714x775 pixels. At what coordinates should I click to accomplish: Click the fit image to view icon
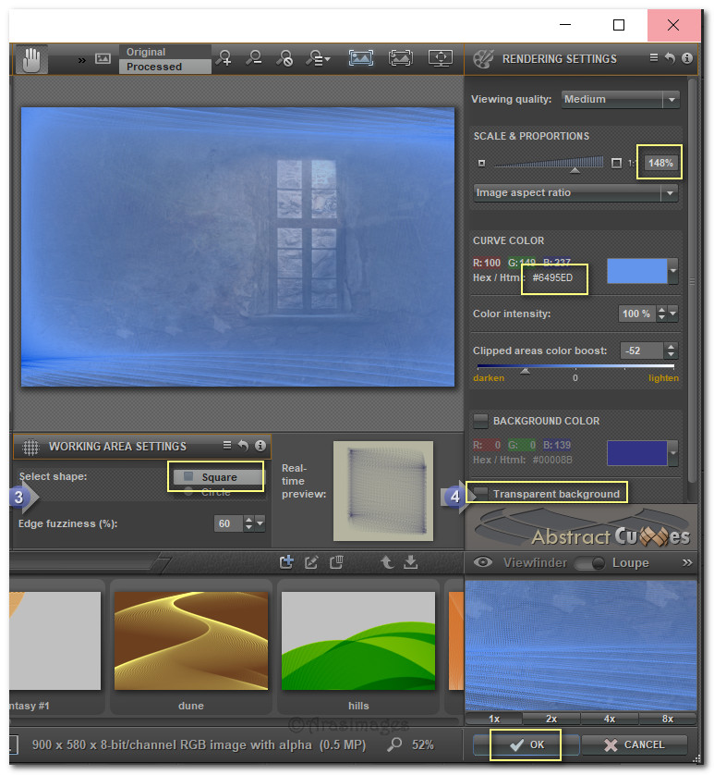click(361, 58)
